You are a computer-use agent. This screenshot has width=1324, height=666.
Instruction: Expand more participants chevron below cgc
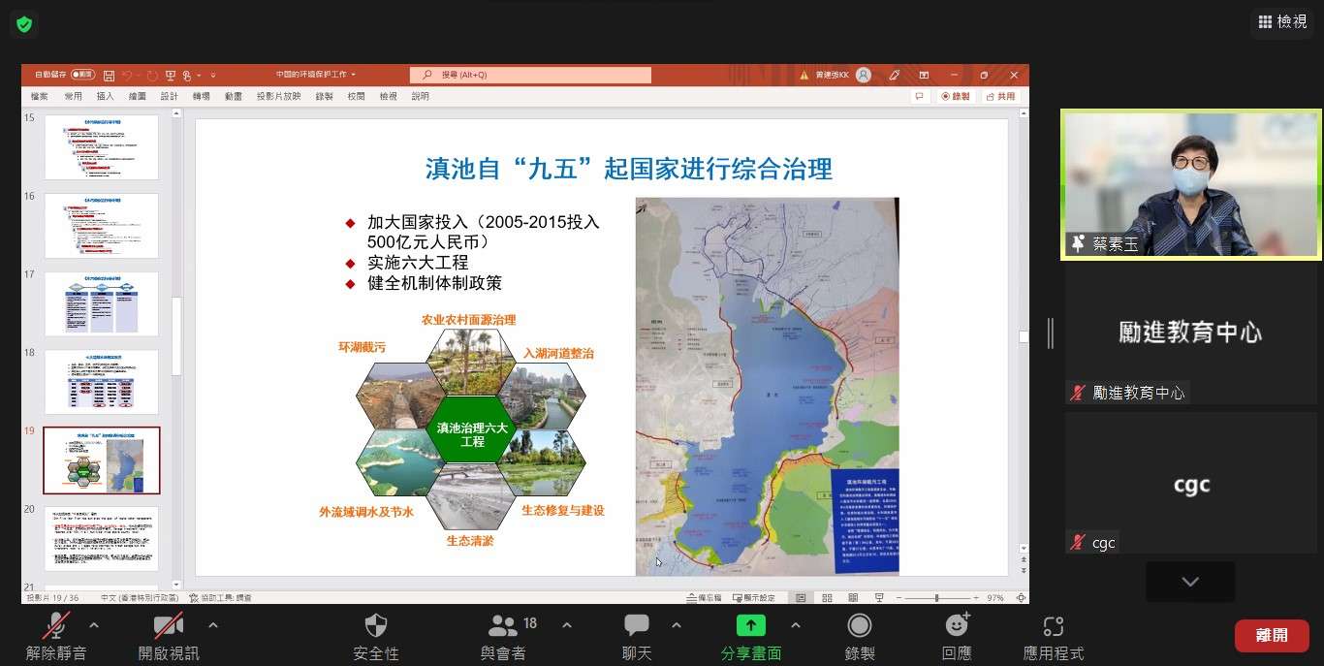1190,582
